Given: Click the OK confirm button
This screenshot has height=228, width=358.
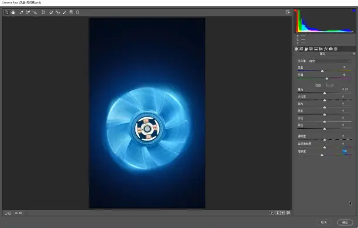Looking at the screenshot, I should [345, 222].
